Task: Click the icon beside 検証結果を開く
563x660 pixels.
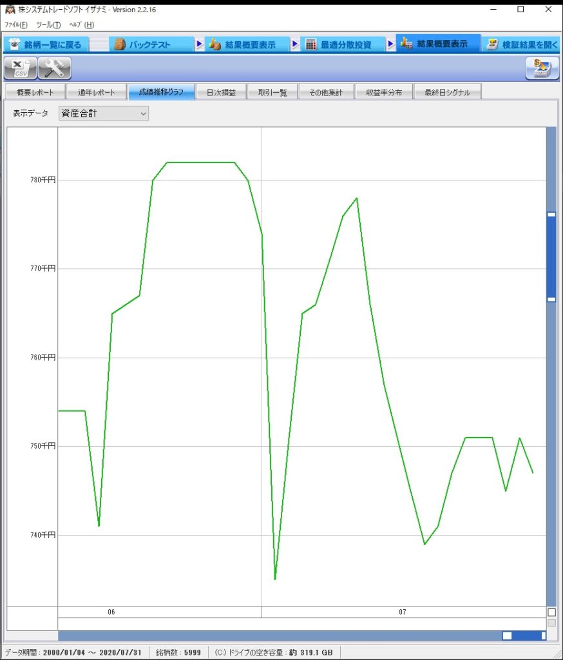Action: 493,44
